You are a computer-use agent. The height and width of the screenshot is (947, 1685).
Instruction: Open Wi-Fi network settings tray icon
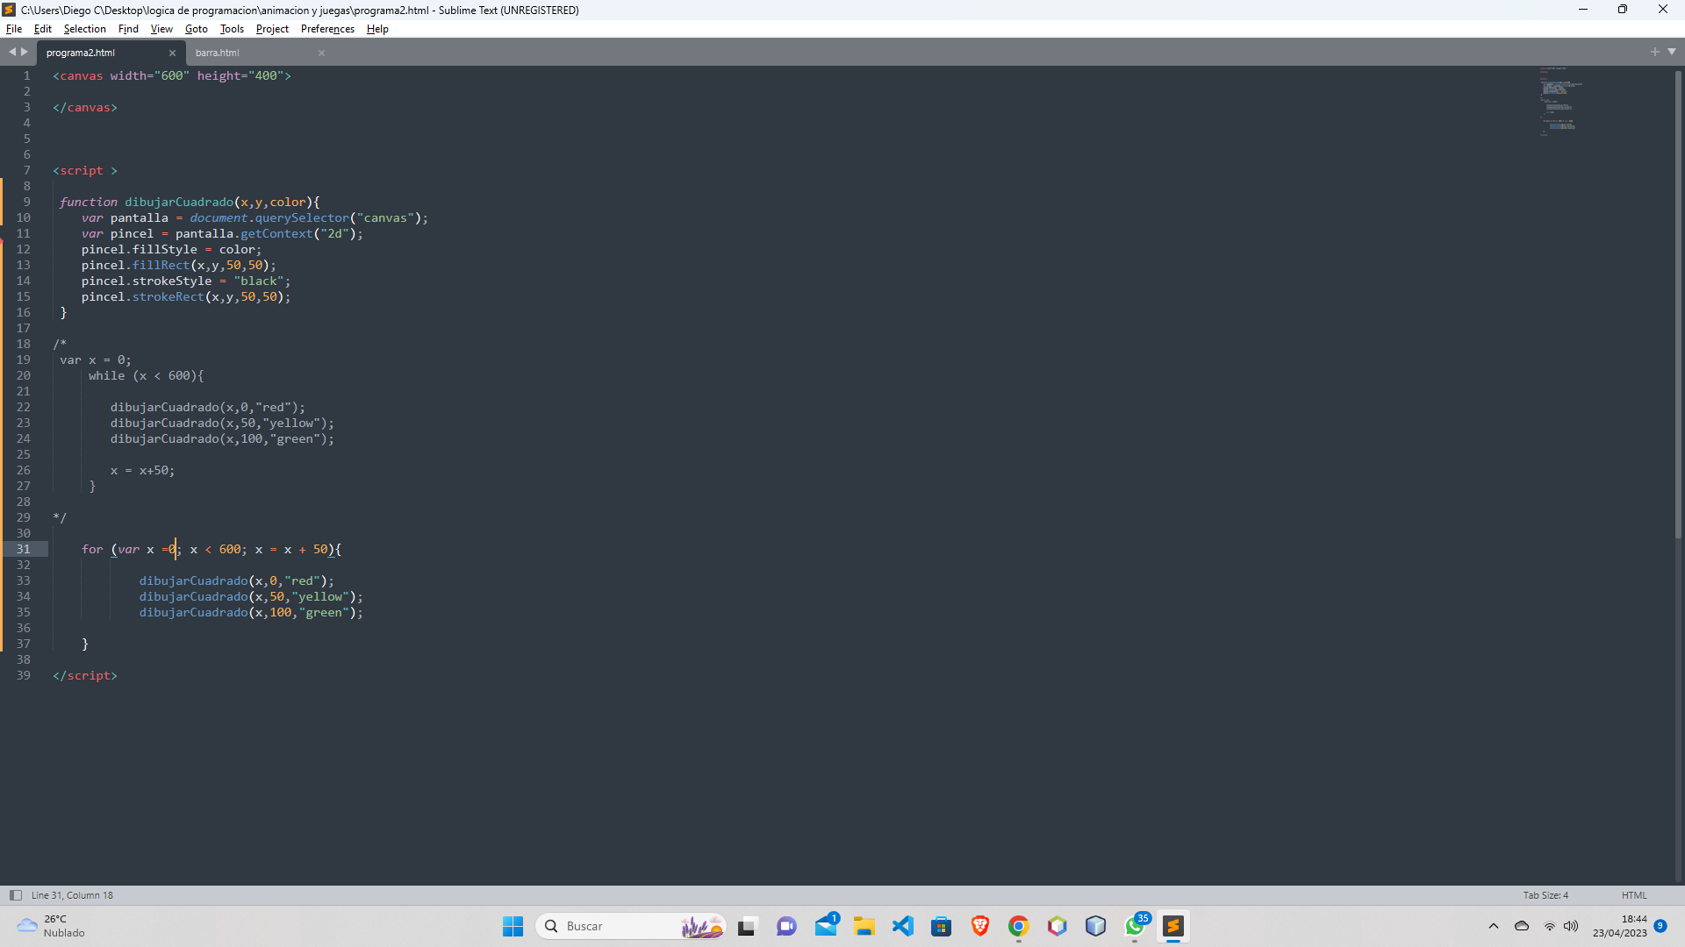coord(1550,926)
